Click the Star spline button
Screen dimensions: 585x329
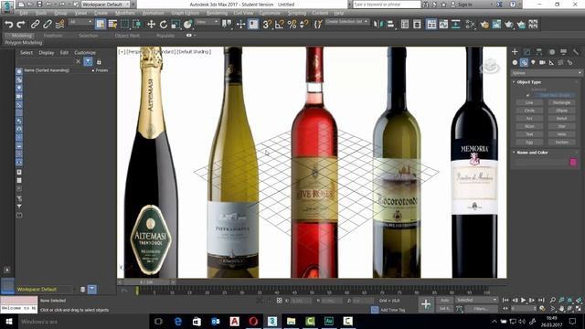(x=561, y=126)
